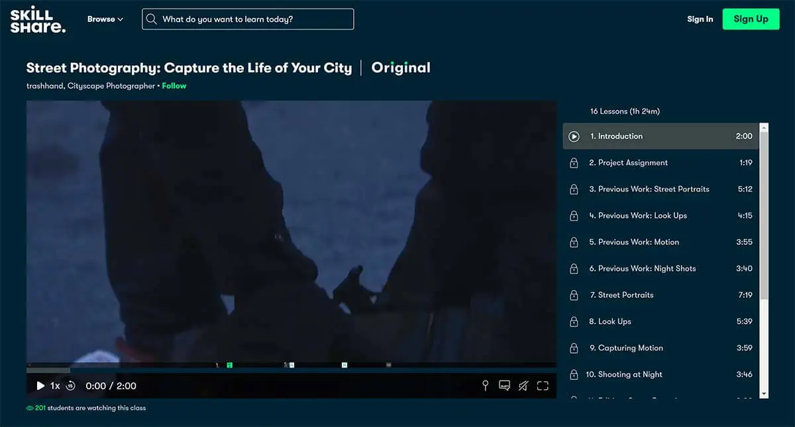Screen dimensions: 795x427
Task: Click the lock icon beside Project Assignment
Action: coord(574,163)
